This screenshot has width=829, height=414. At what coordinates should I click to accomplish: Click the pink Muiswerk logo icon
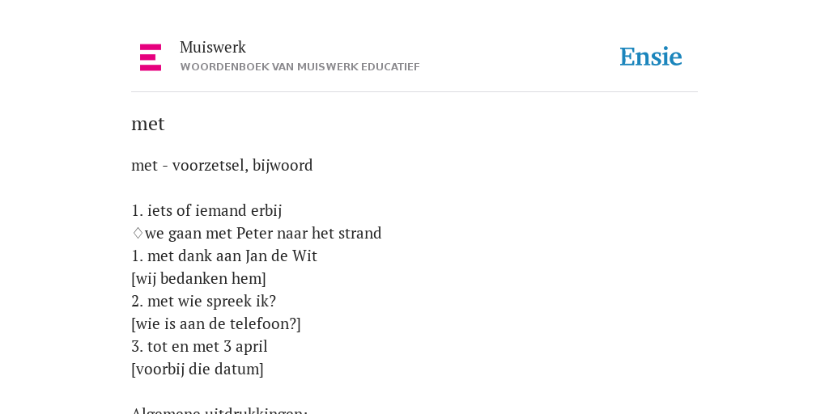click(151, 57)
